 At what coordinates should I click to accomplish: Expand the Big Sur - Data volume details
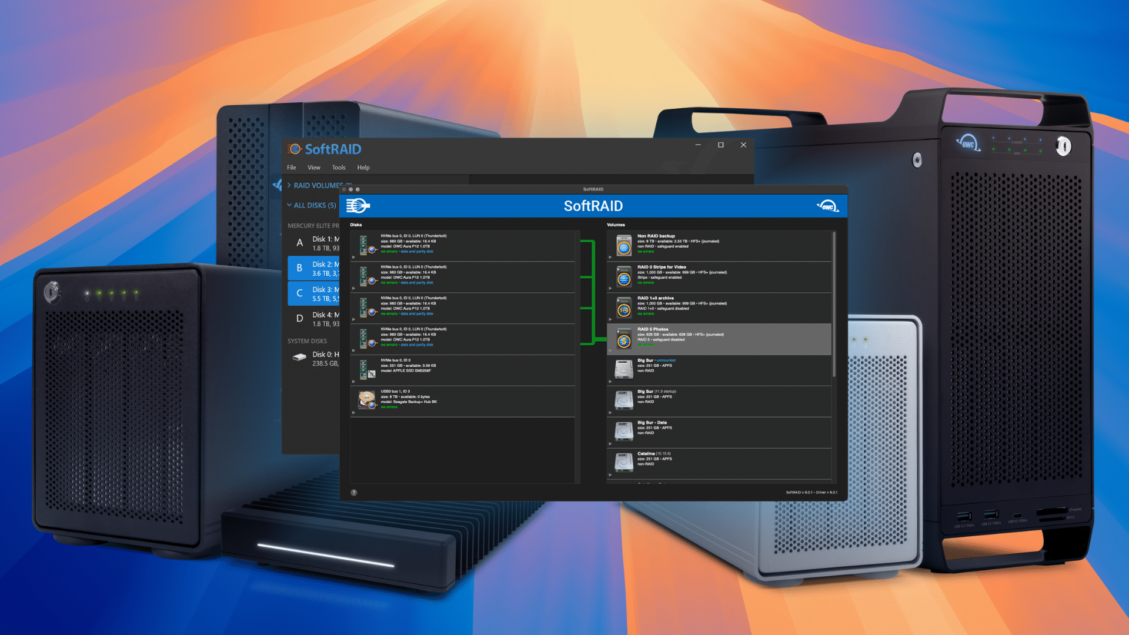pos(610,444)
